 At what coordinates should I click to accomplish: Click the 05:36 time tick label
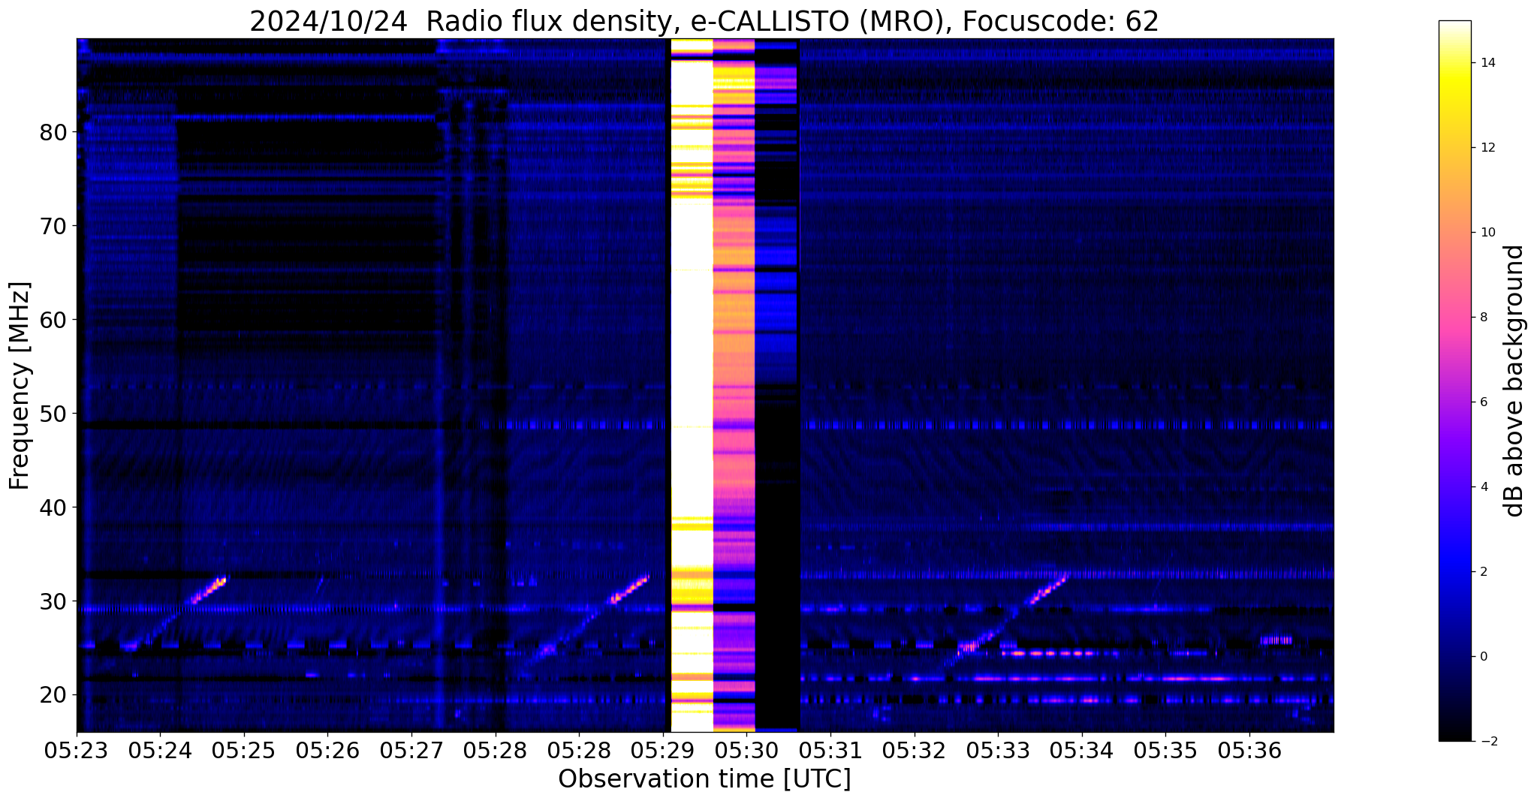point(1249,751)
